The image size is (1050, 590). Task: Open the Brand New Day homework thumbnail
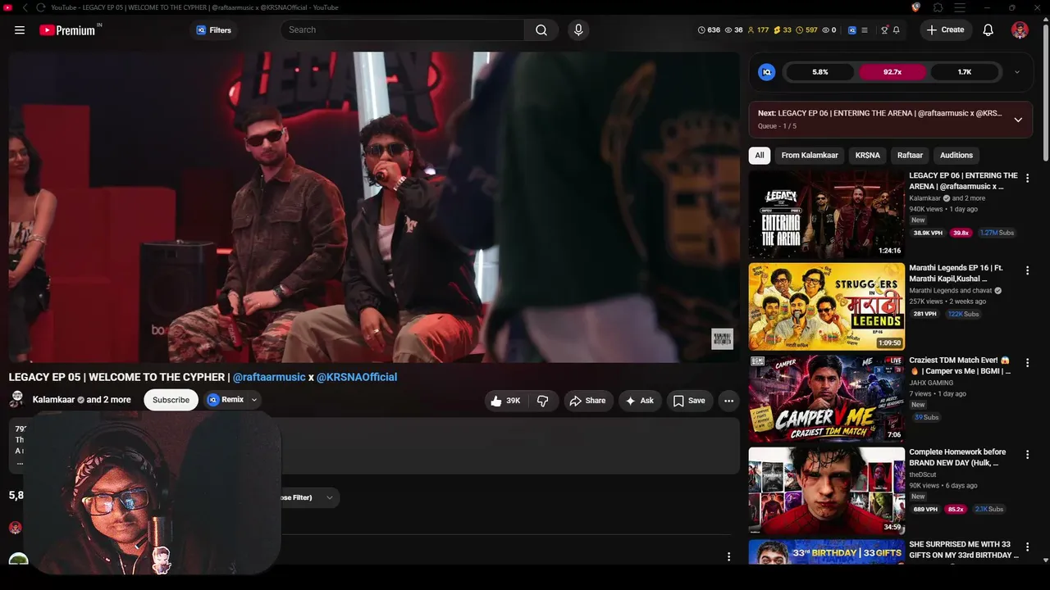click(827, 491)
